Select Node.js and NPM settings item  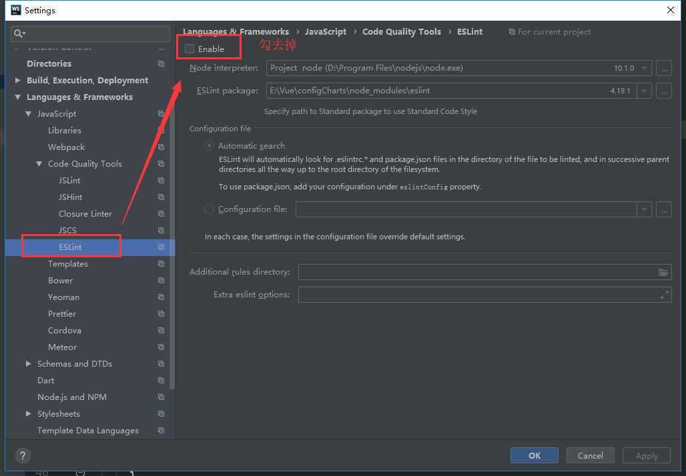(x=72, y=397)
